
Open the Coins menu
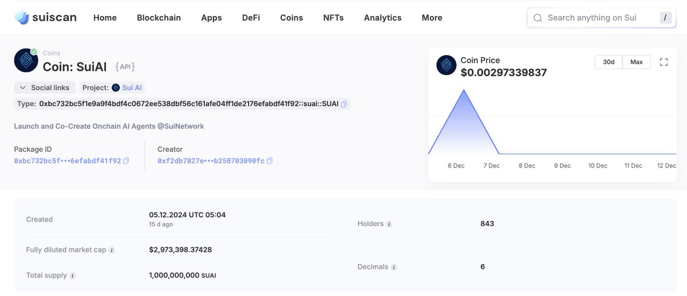[x=291, y=18]
